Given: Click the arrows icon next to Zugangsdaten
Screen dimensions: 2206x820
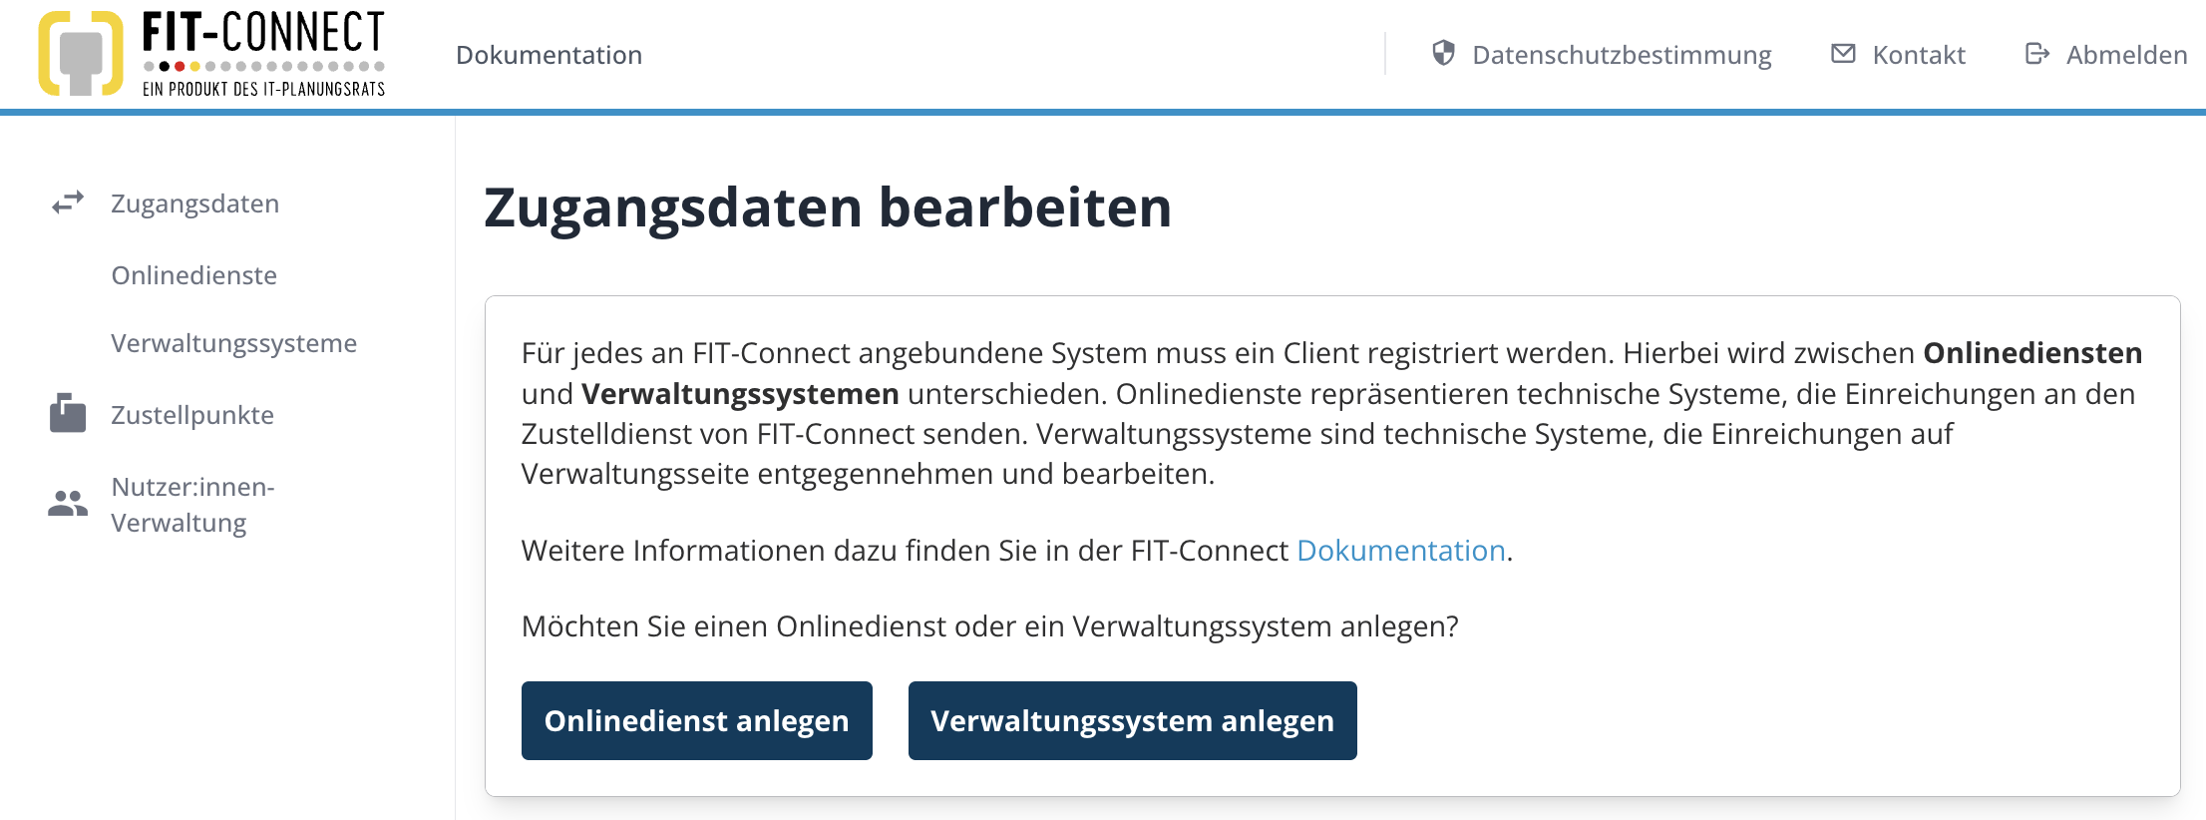Looking at the screenshot, I should [68, 204].
